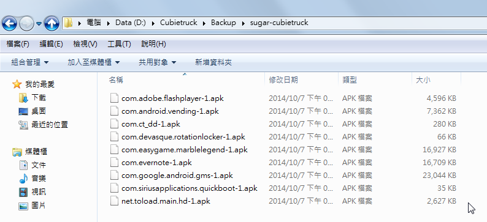The height and width of the screenshot is (222, 487).
Task: Open the 檢視(V) menu
Action: 85,44
